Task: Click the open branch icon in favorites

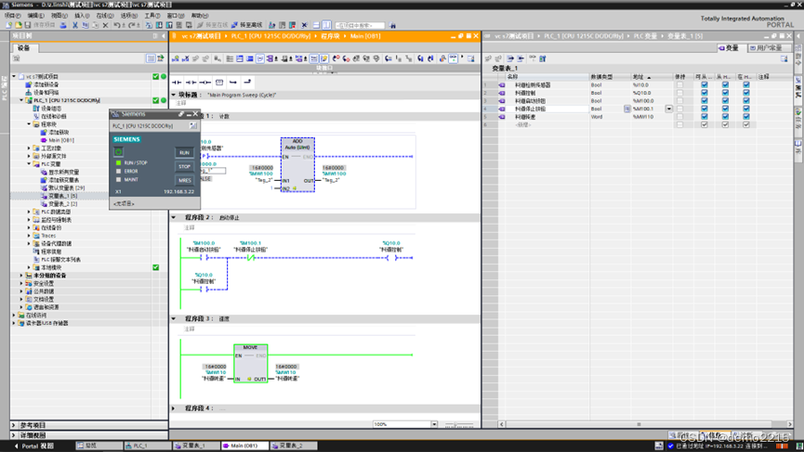Action: point(233,82)
